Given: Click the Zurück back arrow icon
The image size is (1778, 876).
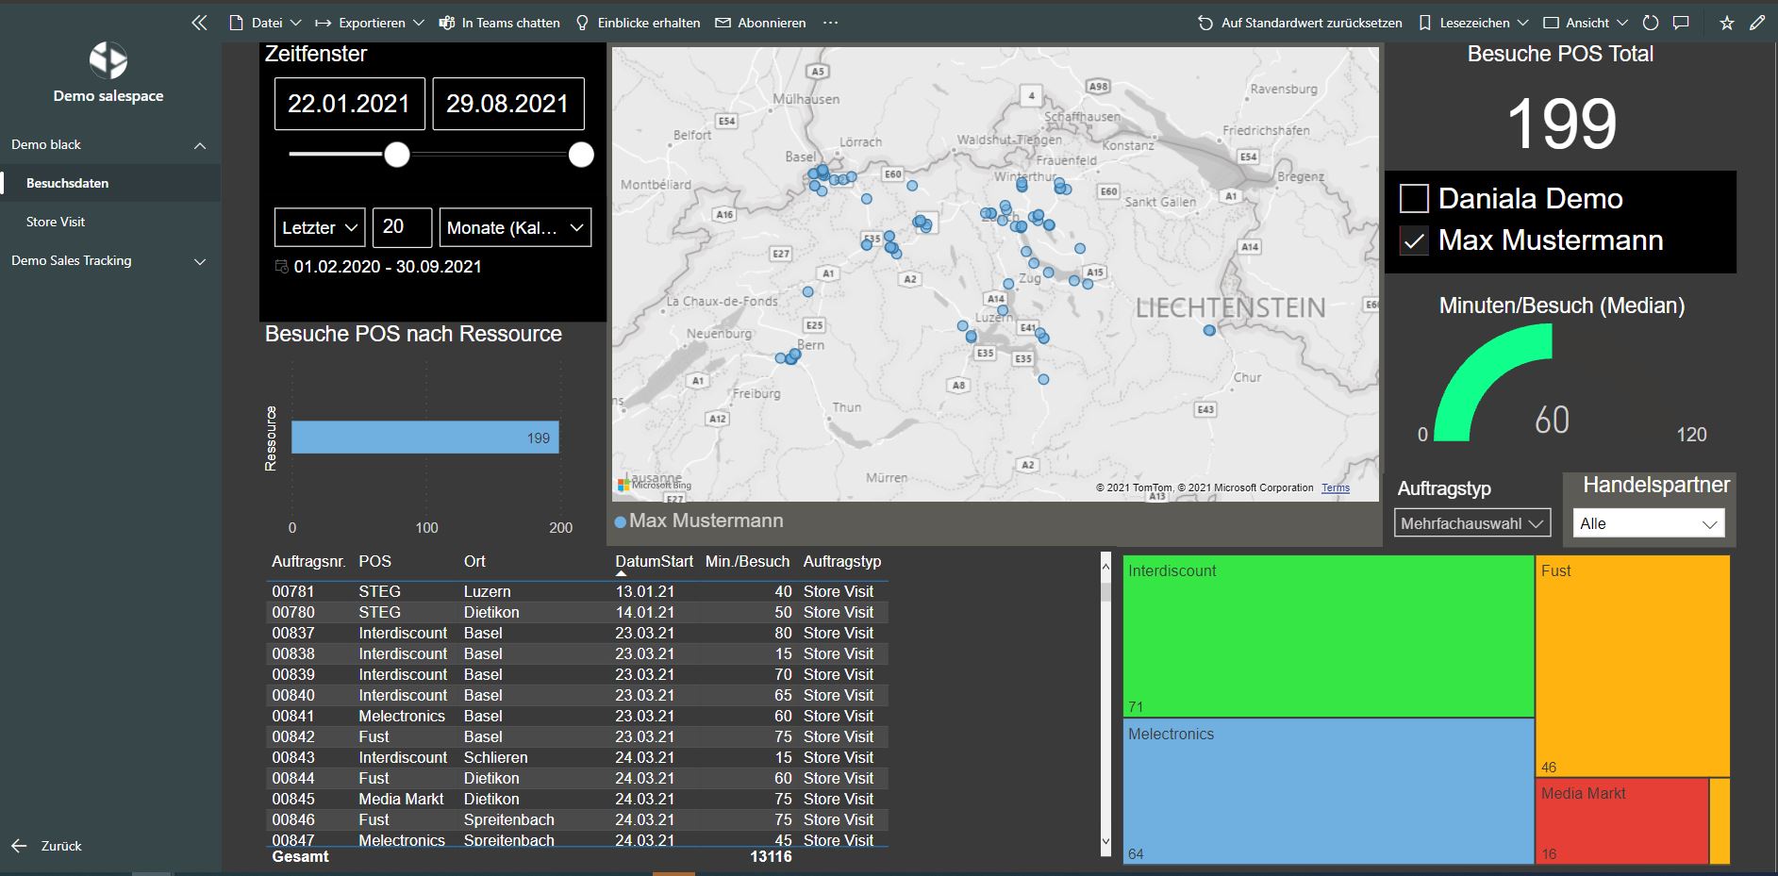Looking at the screenshot, I should tap(19, 846).
